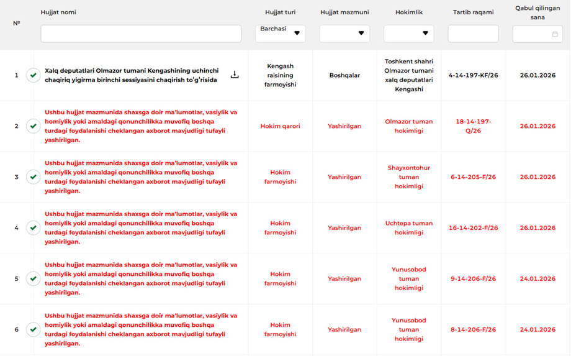Open the Hokimlik filter dropdown
This screenshot has height=356, width=571.
coord(408,34)
